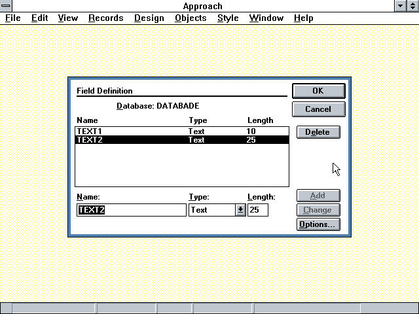419x314 pixels.
Task: Cancel the Field Definition dialog
Action: click(319, 109)
